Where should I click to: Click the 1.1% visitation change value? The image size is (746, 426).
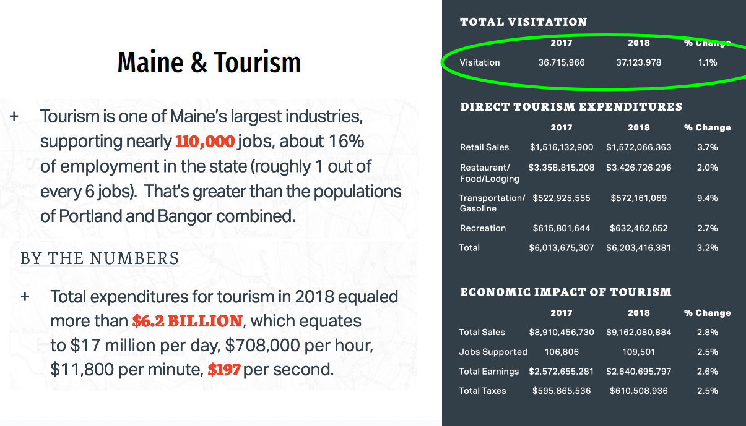click(x=707, y=62)
